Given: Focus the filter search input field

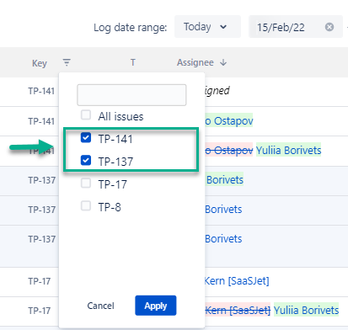Looking at the screenshot, I should 131,95.
